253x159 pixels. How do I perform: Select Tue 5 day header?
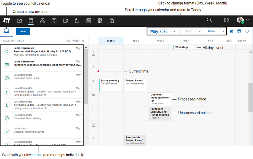(x=136, y=41)
